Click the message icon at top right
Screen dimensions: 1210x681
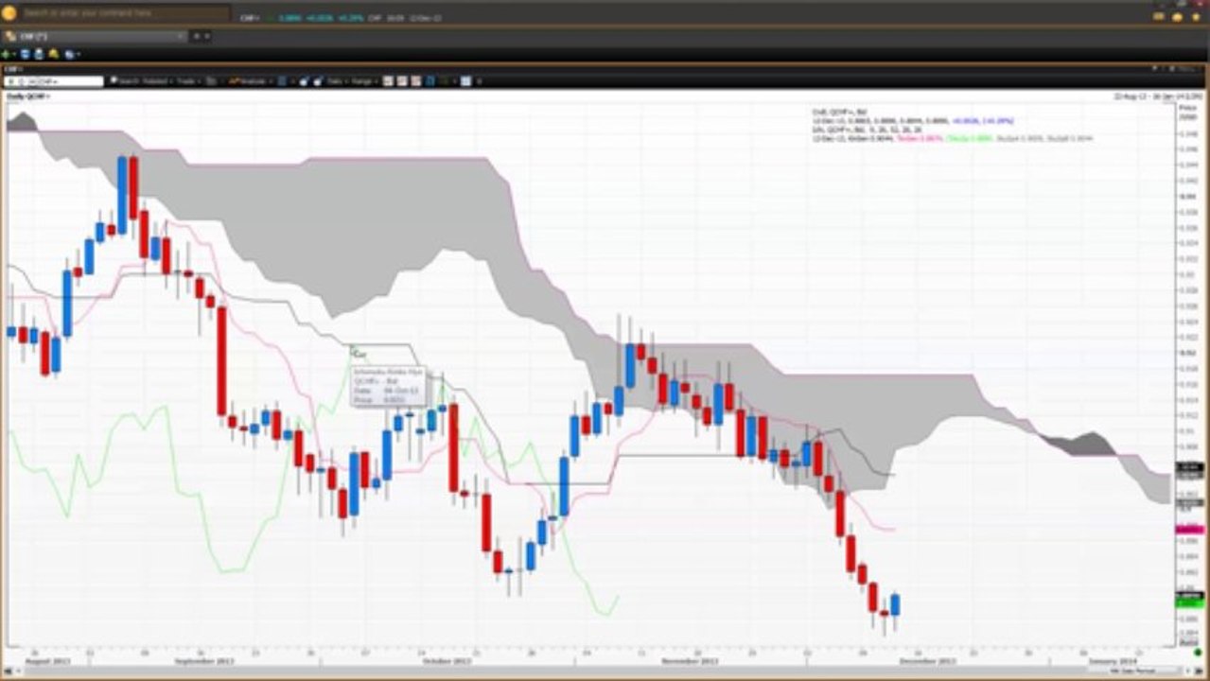1158,16
